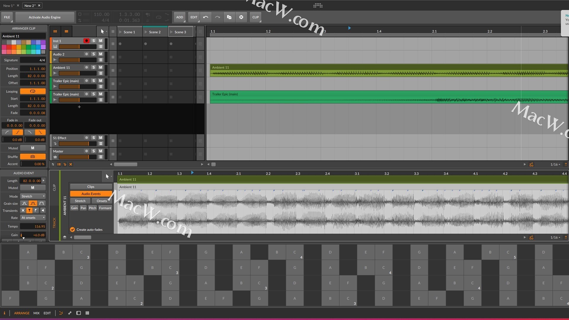Select the Formant expression button
This screenshot has width=569, height=320.
coord(105,208)
